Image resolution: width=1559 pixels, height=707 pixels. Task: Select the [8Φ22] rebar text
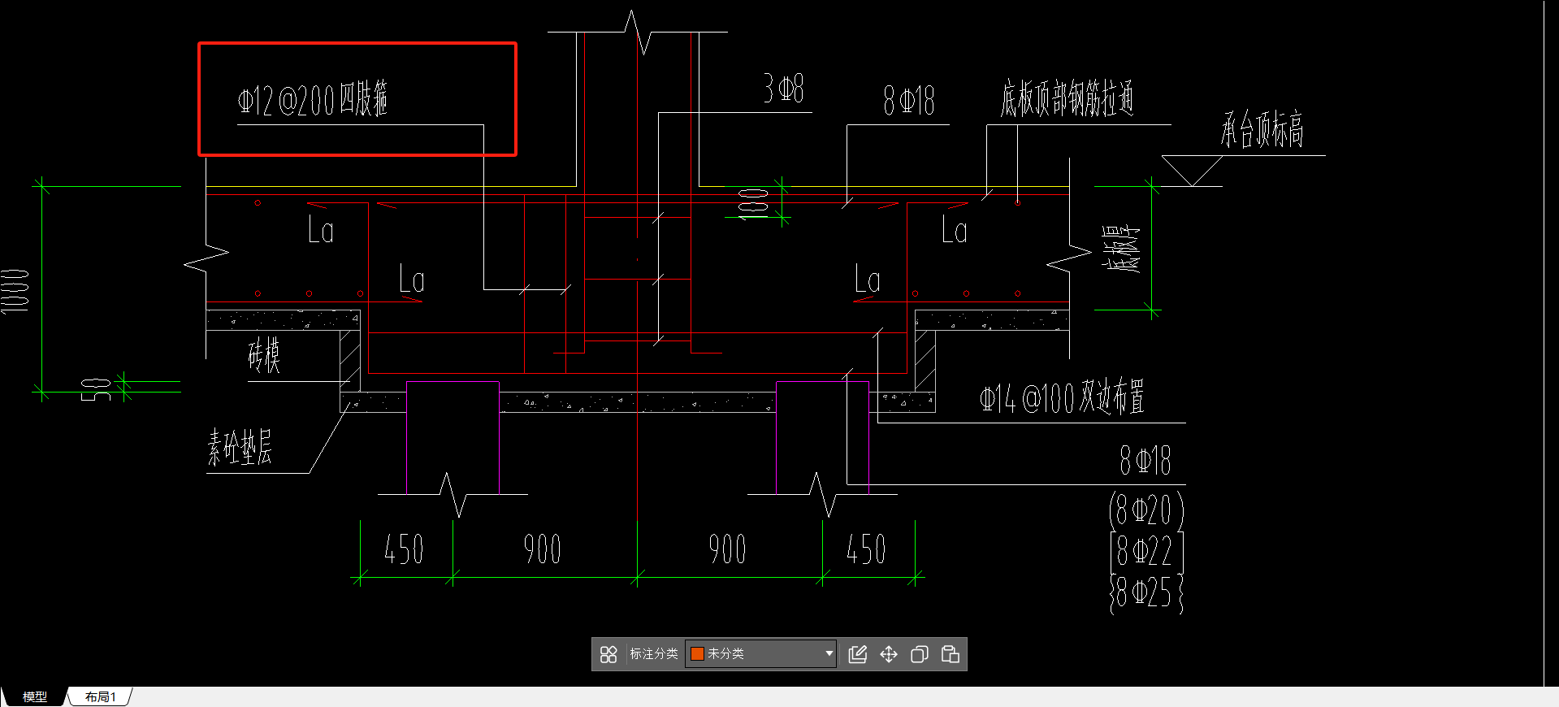(1146, 551)
